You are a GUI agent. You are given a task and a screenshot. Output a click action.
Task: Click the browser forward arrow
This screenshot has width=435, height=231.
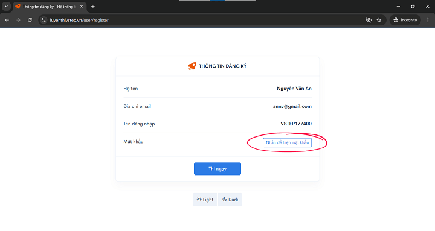tap(18, 20)
